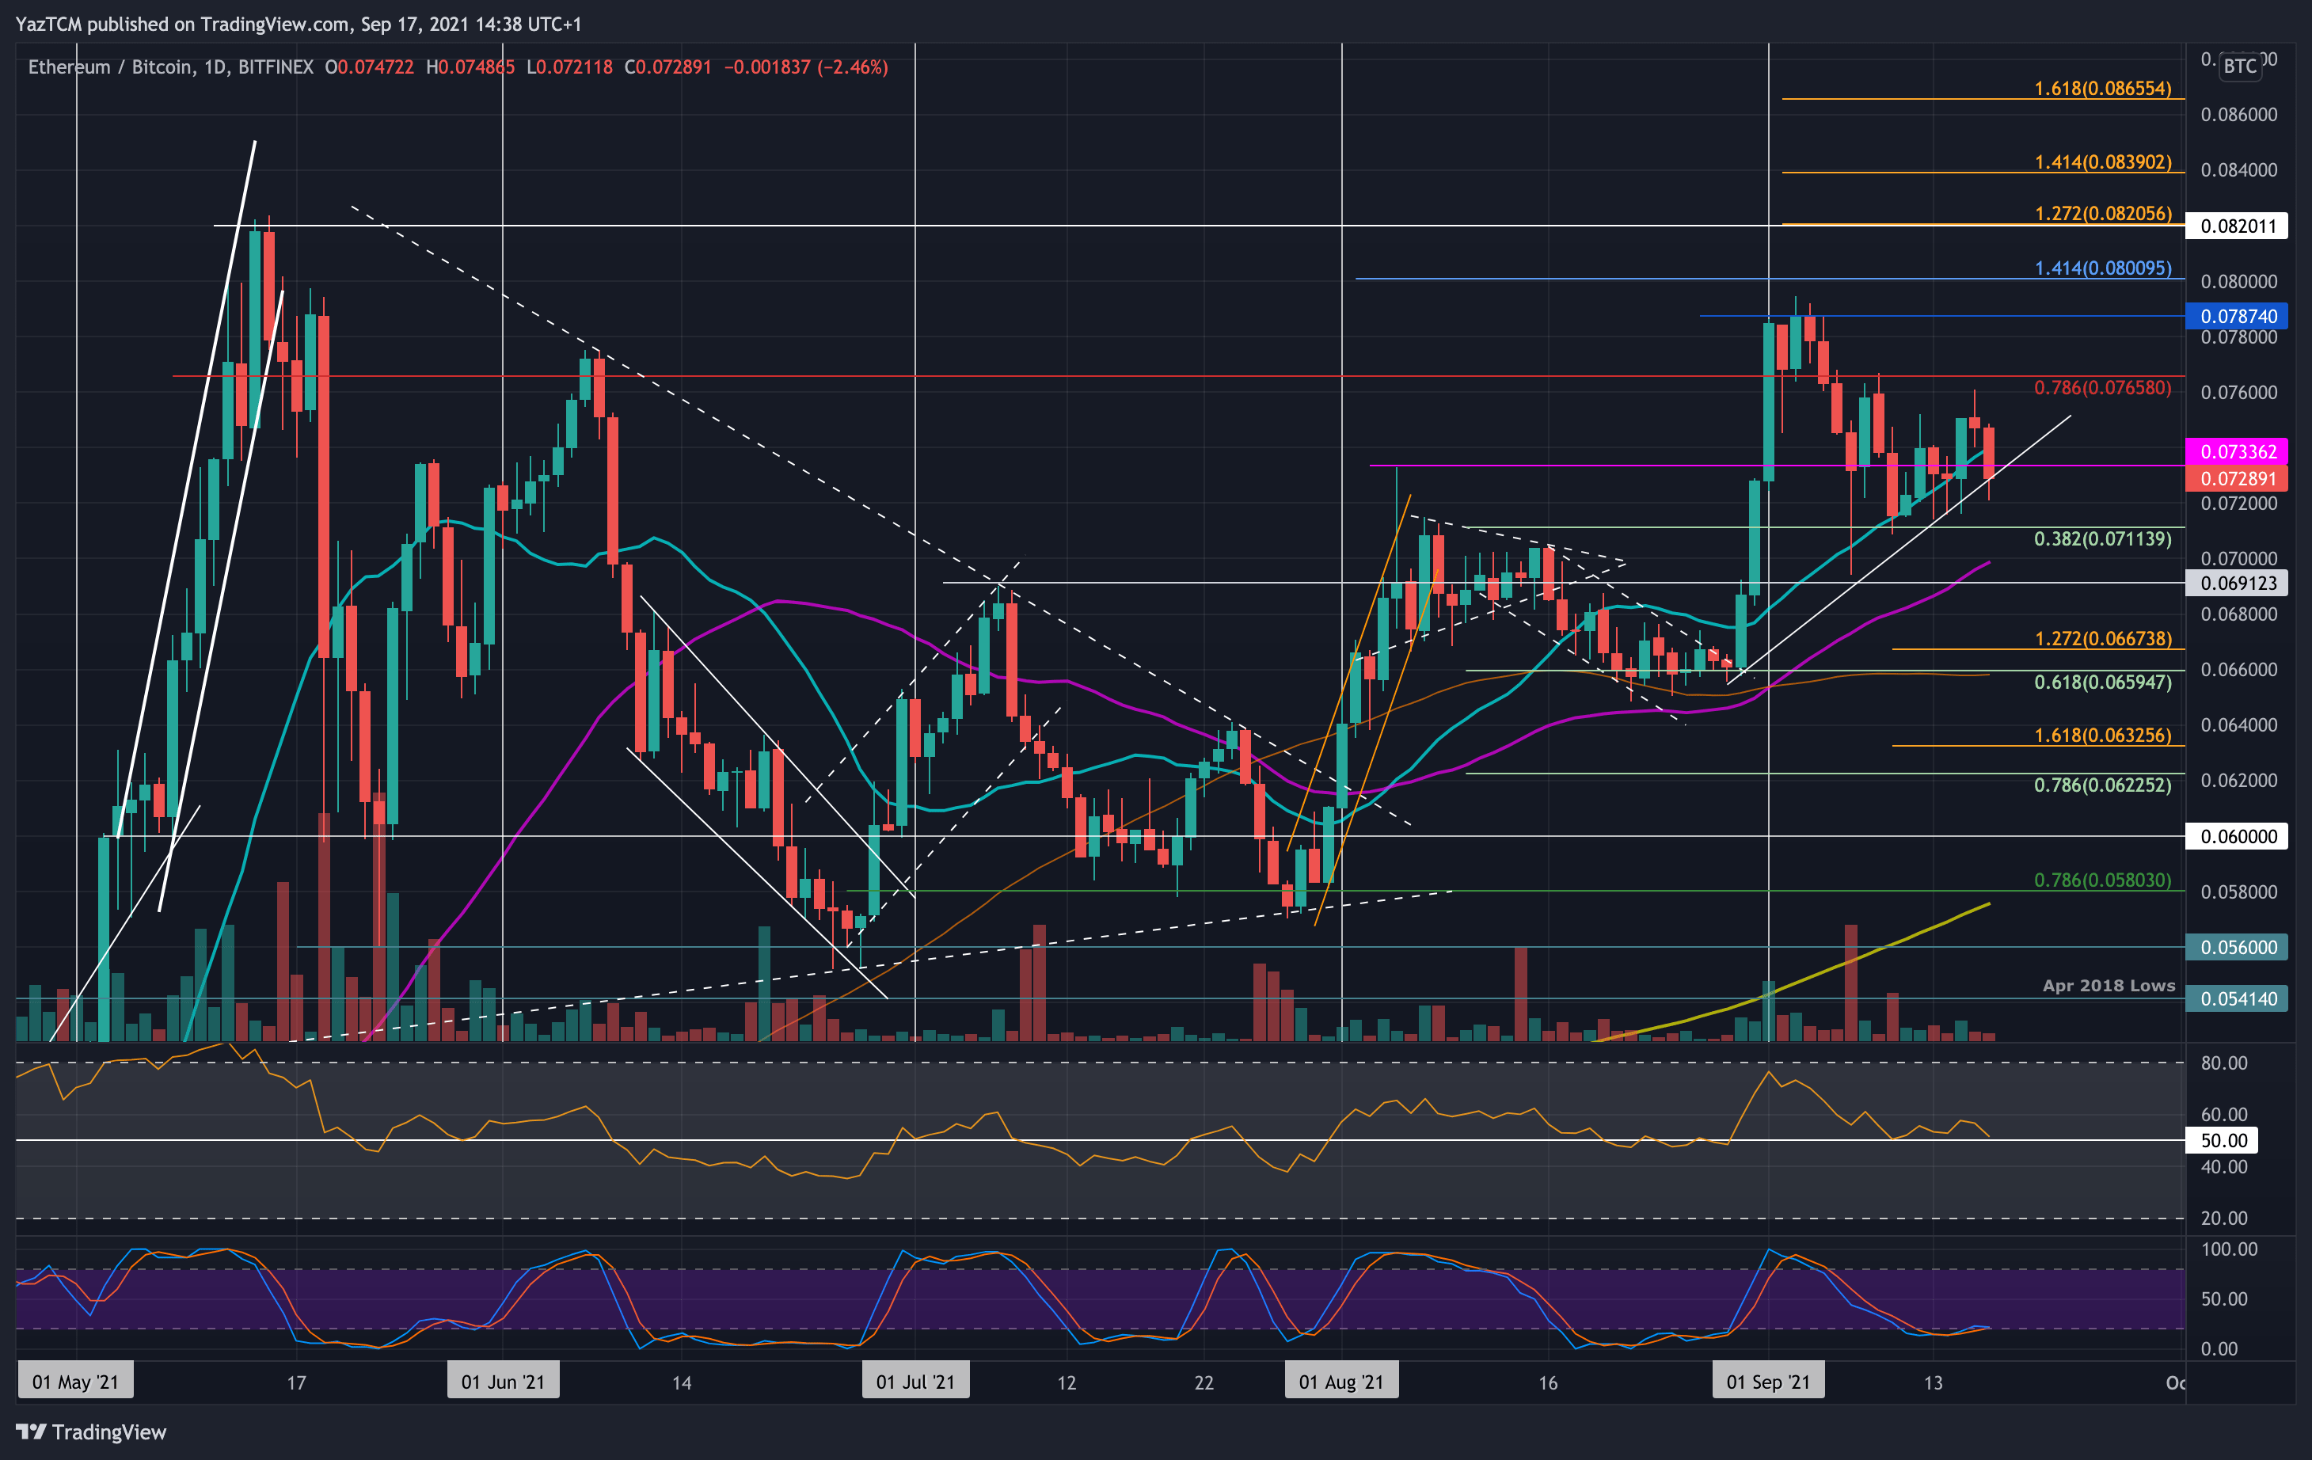Click the BTC currency unit button
2312x1460 pixels.
click(x=2241, y=67)
